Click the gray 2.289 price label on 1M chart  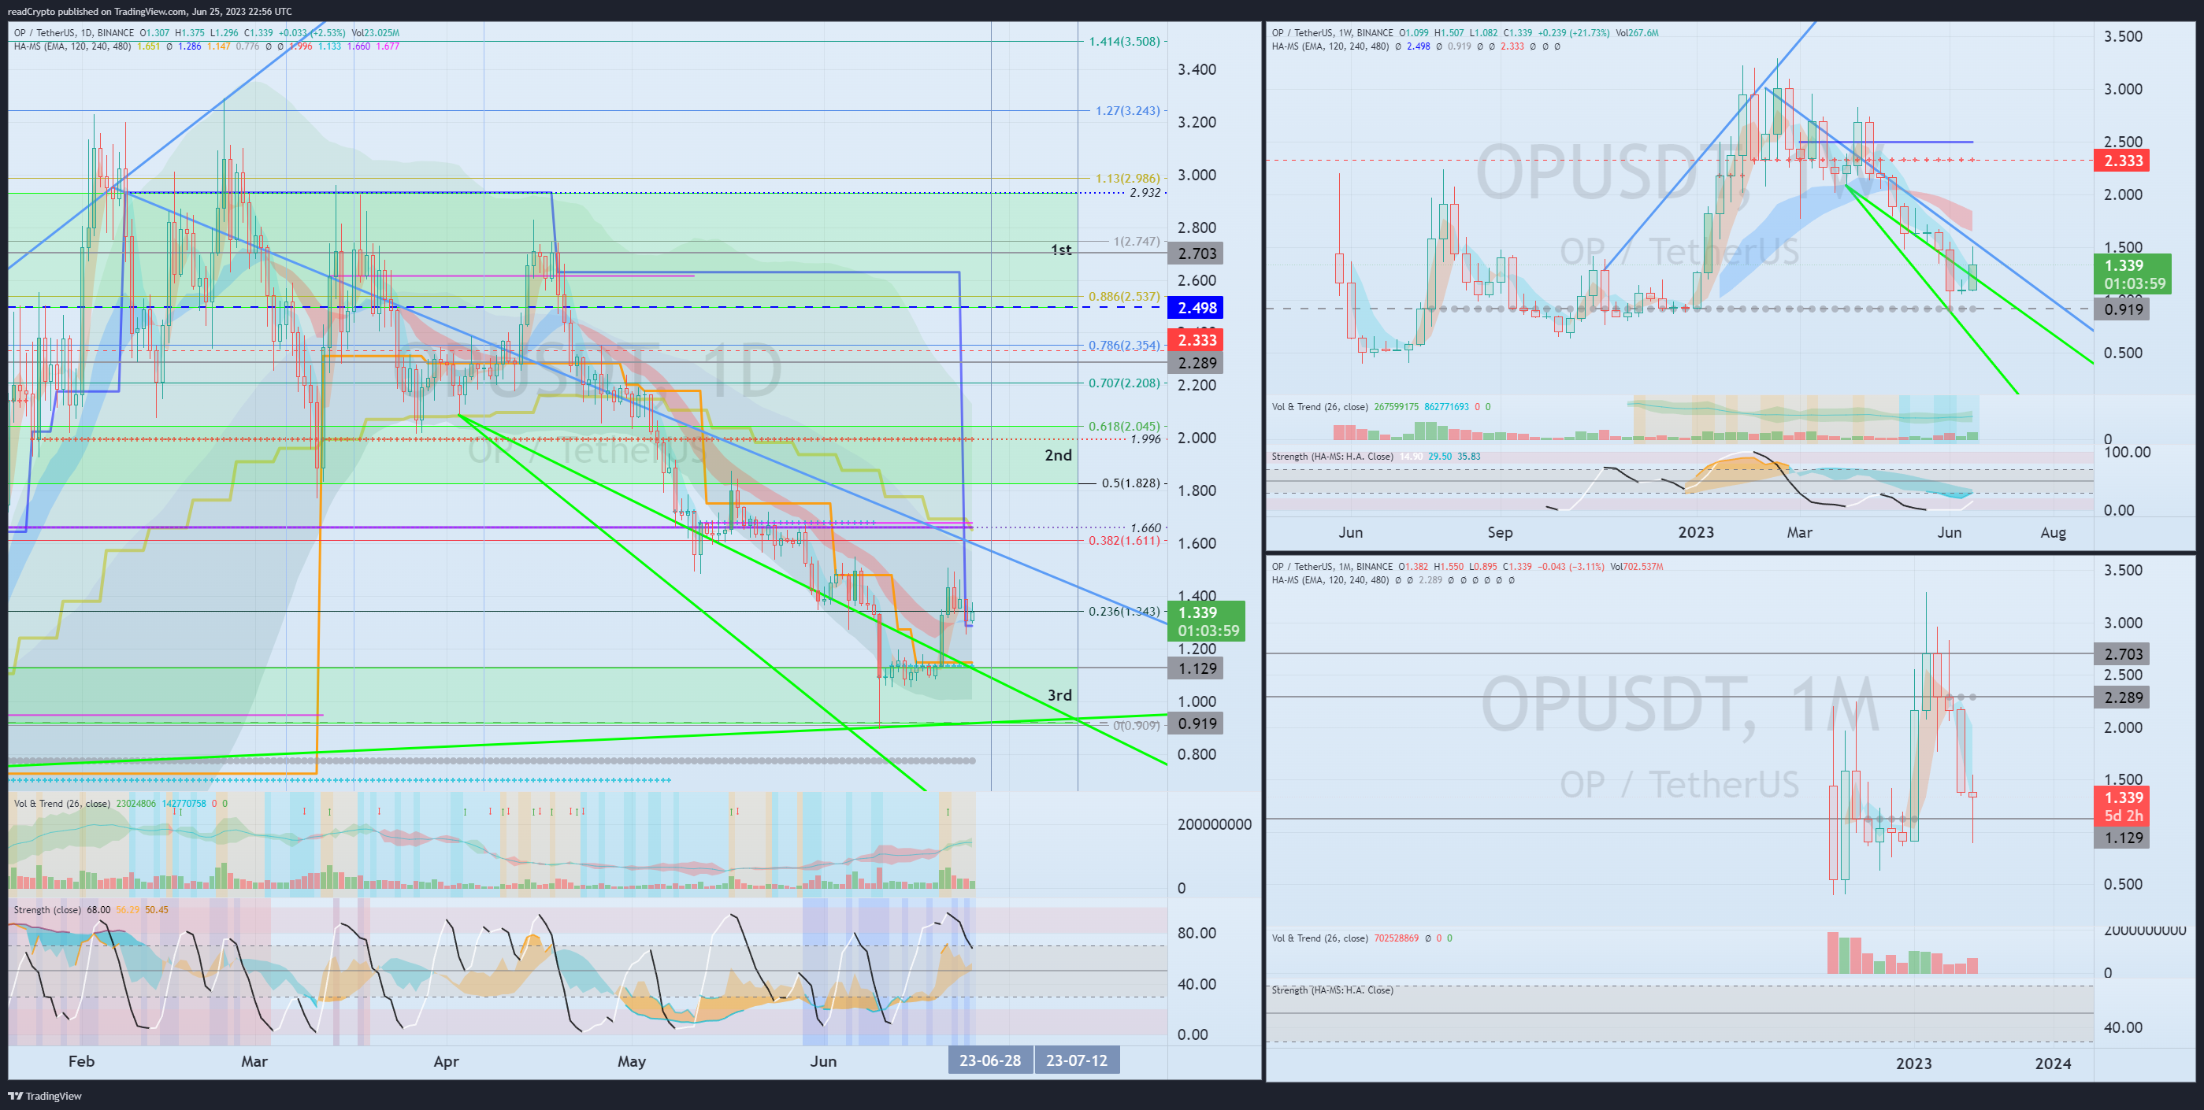(2124, 697)
